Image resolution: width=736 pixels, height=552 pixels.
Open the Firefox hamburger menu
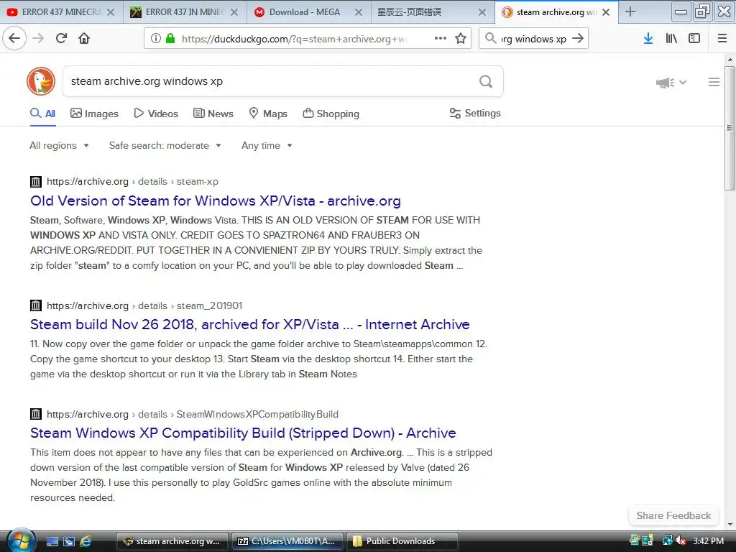(722, 39)
